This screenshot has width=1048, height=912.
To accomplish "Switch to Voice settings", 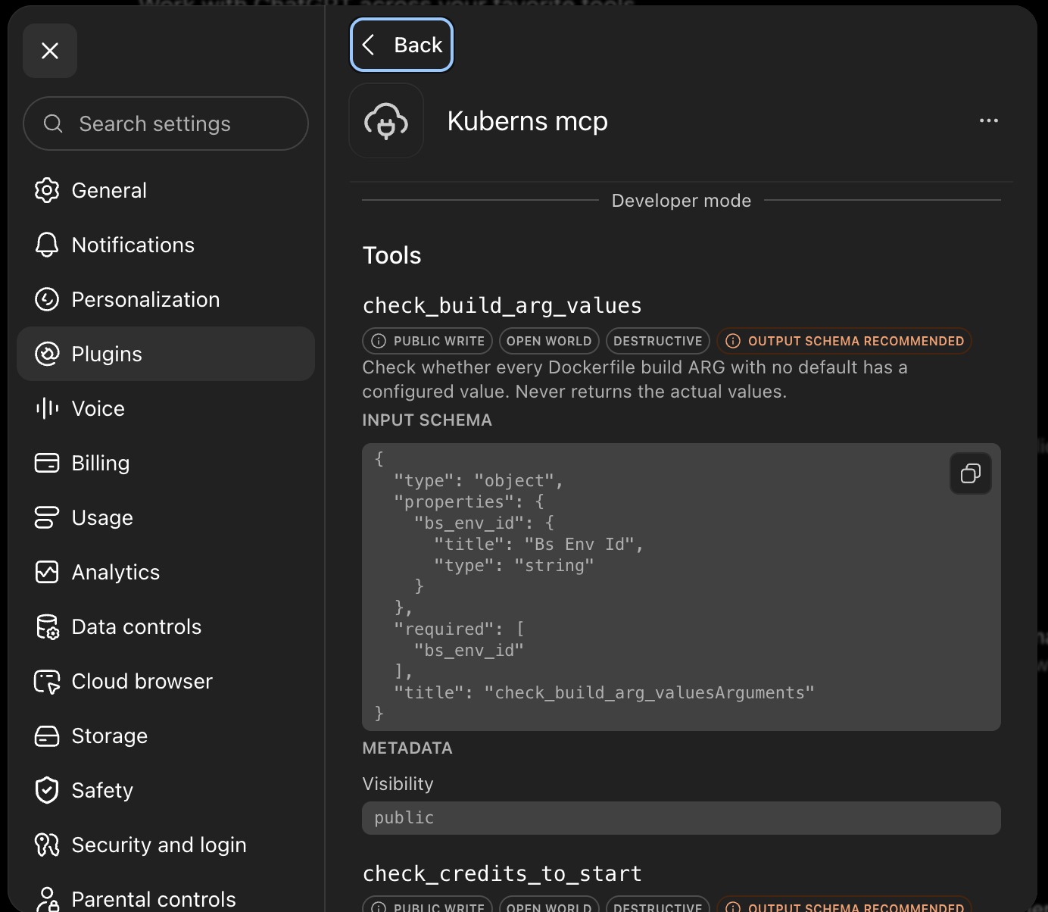I will pos(166,408).
